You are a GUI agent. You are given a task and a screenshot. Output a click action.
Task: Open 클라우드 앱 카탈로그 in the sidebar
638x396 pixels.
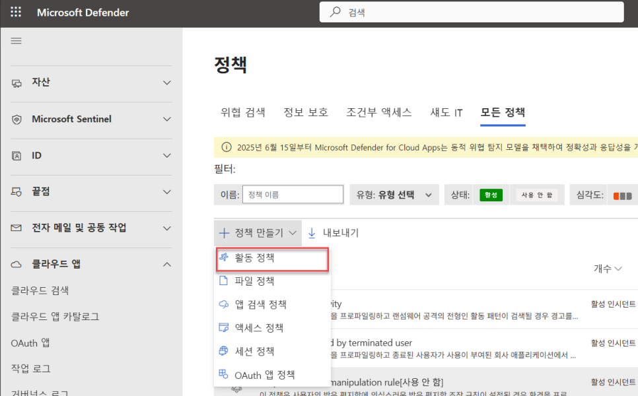pos(55,316)
